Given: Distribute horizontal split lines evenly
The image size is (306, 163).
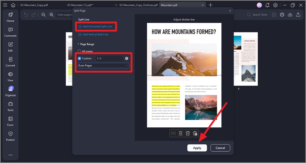Looking at the screenshot, I should 181,133.
